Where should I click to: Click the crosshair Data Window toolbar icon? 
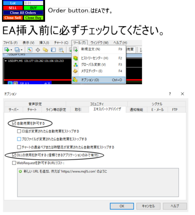coord(38,50)
